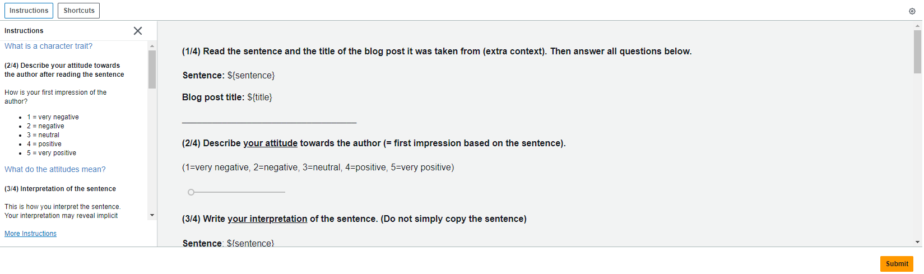This screenshot has height=274, width=924.
Task: Click the attitude slider handle
Action: (191, 192)
